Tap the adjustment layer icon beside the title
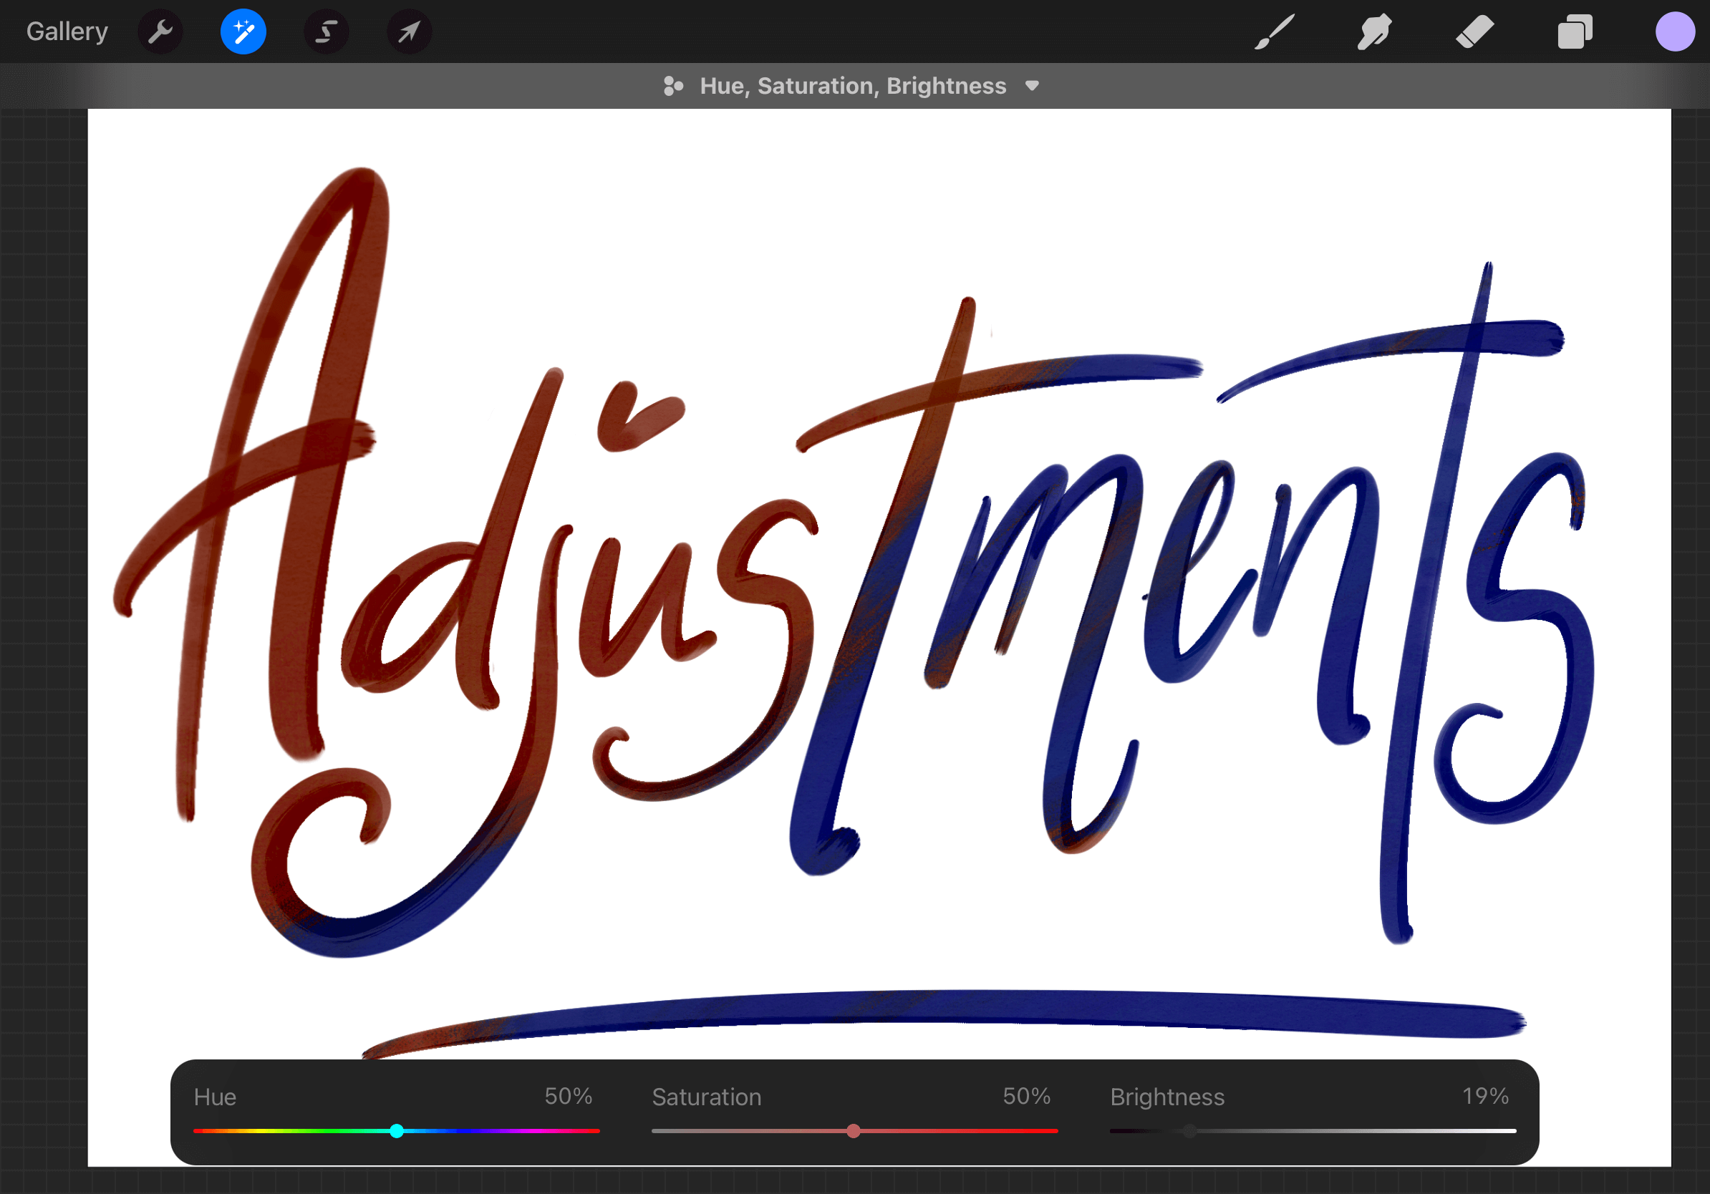Image resolution: width=1710 pixels, height=1194 pixels. coord(673,86)
